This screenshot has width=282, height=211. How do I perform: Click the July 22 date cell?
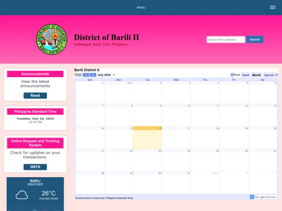[119, 160]
